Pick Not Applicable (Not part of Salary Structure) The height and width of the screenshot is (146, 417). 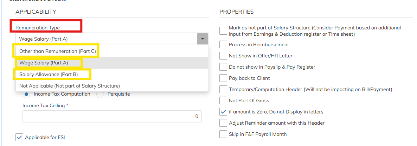tap(70, 86)
